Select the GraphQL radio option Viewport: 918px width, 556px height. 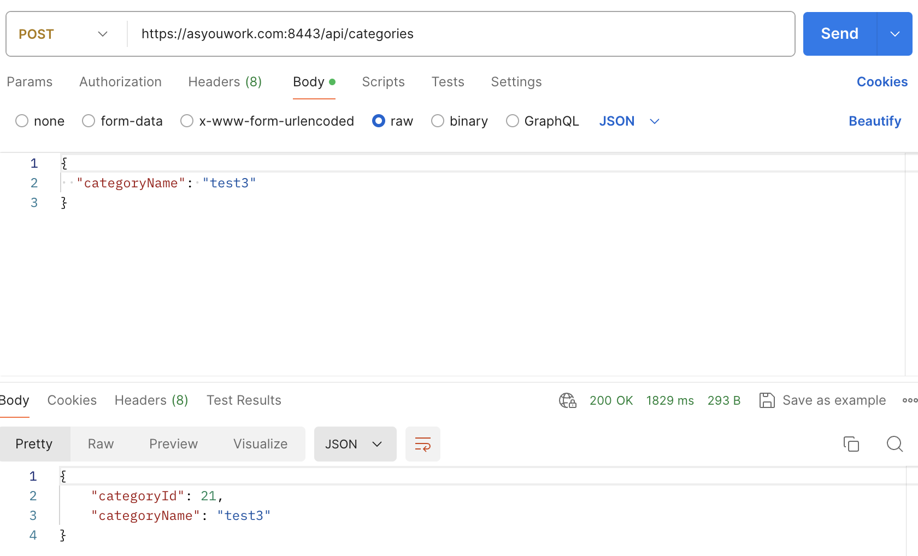pyautogui.click(x=513, y=121)
